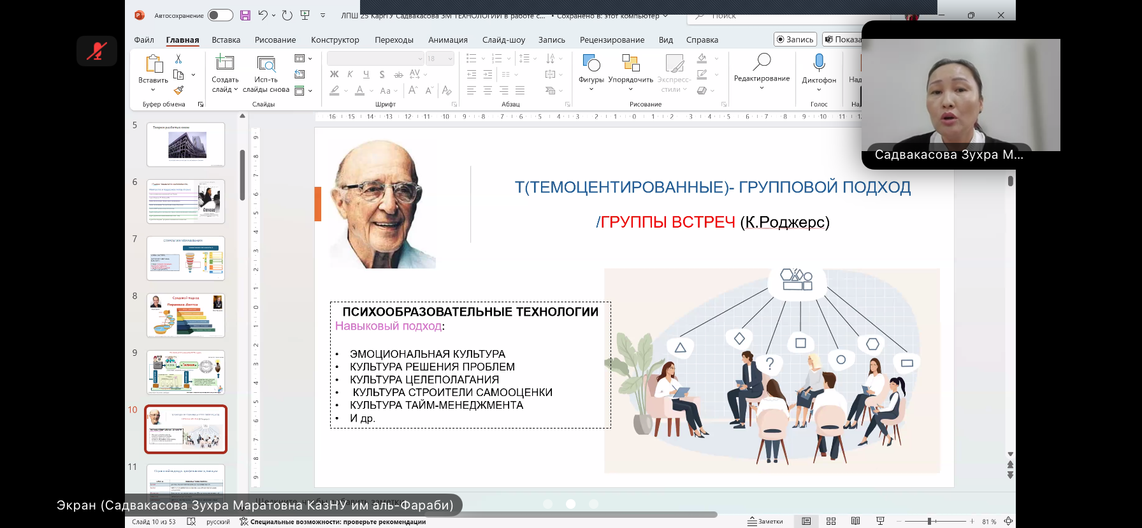Toggle Italic (К) formatting
This screenshot has height=528, width=1142.
point(350,75)
